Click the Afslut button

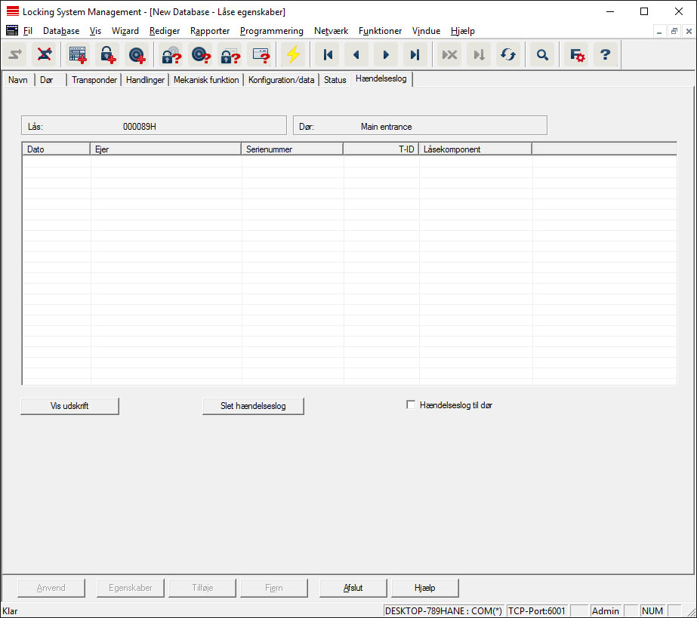coord(353,588)
